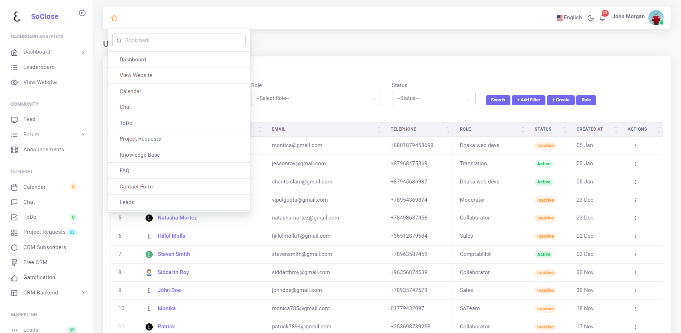Viewport: 681px width, 333px height.
Task: Select Dashboard in bookmark list
Action: (x=179, y=60)
